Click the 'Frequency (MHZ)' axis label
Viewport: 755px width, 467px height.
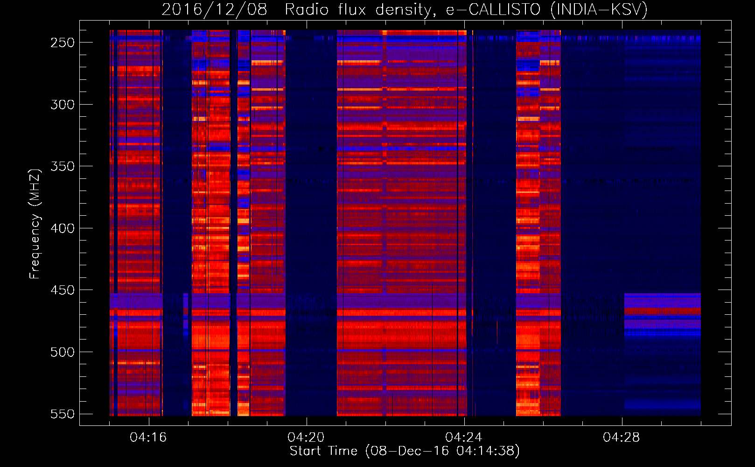click(x=35, y=224)
